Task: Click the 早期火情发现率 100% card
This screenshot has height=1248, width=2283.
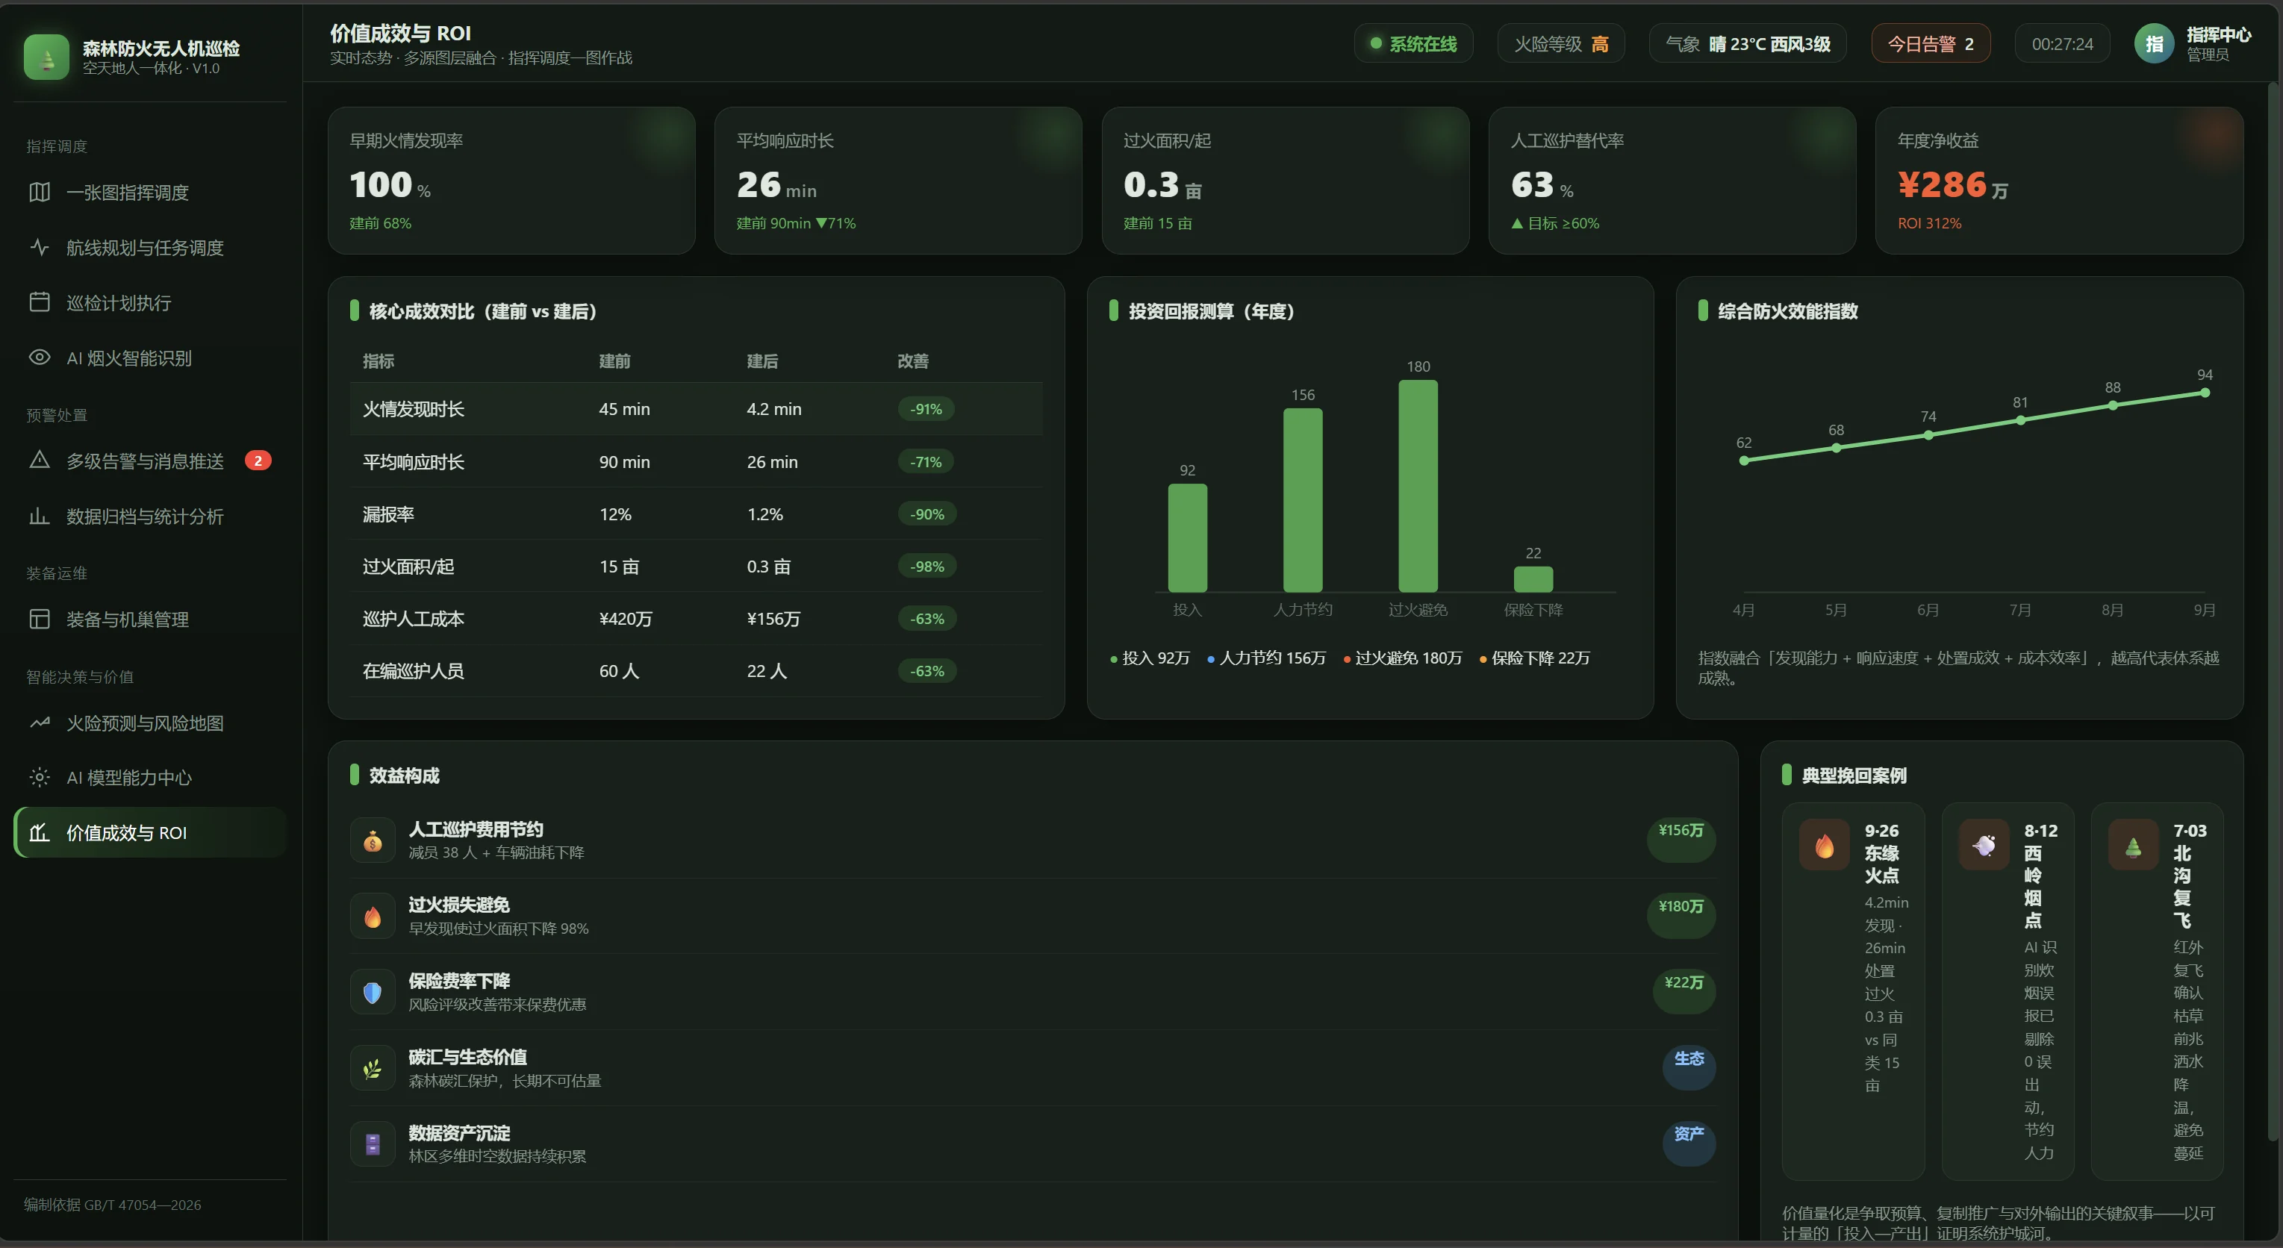Action: tap(511, 181)
